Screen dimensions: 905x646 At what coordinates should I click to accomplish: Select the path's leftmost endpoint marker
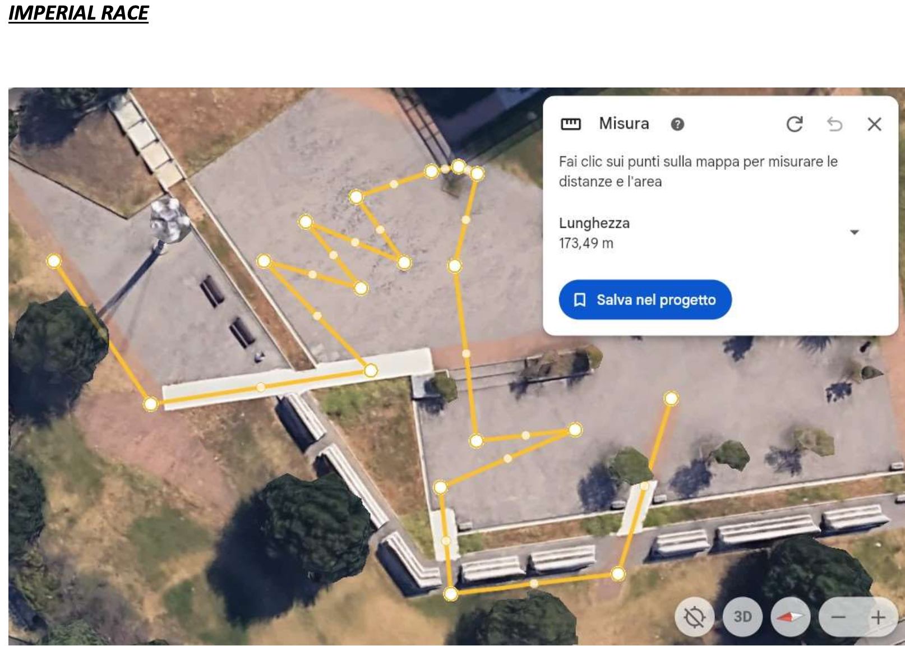54,261
